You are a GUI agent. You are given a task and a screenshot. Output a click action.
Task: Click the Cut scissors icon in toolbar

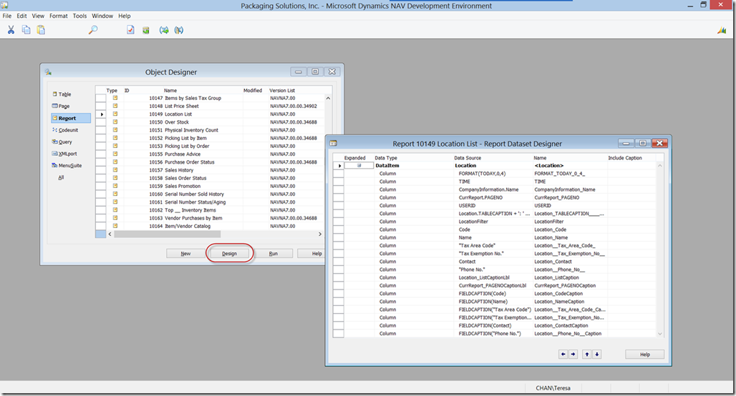pos(11,30)
